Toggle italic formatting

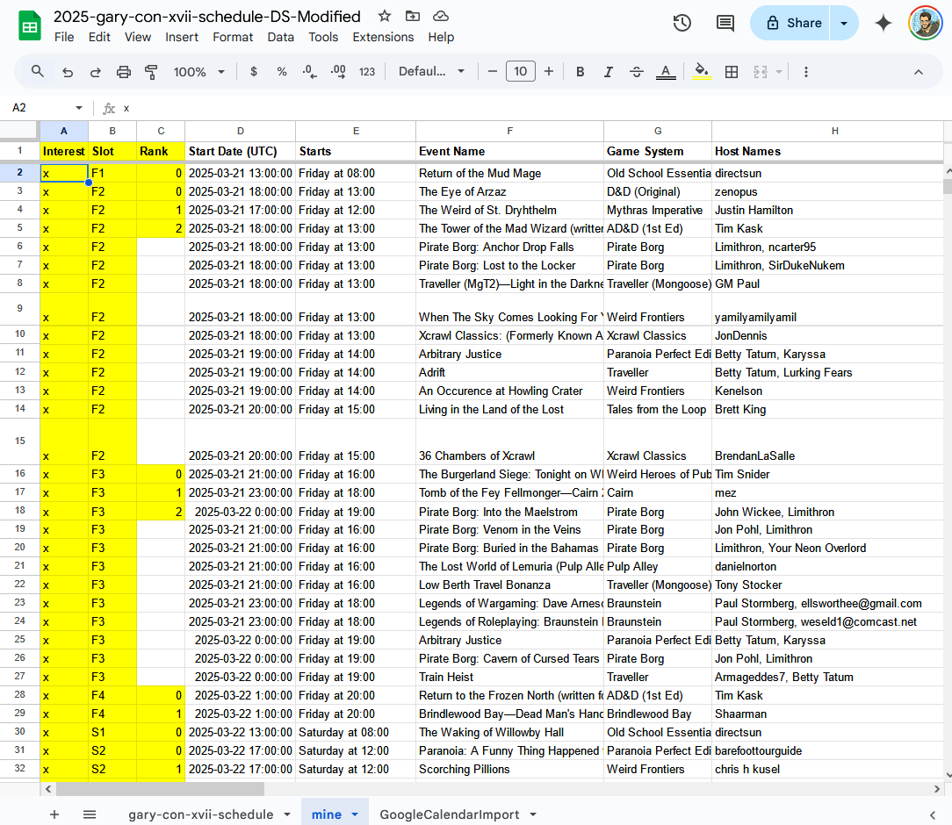608,72
